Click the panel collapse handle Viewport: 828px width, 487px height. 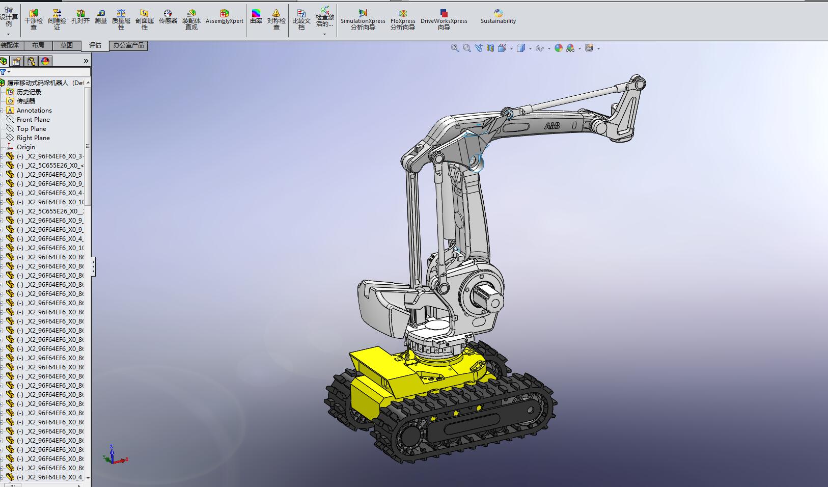point(93,267)
